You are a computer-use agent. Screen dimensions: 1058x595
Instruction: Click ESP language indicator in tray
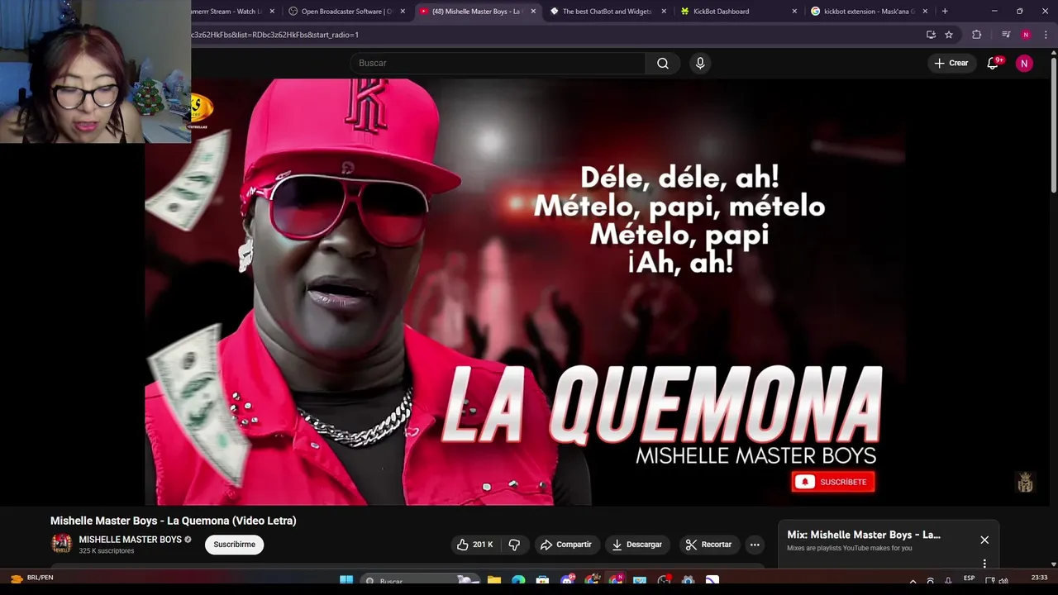tap(969, 578)
